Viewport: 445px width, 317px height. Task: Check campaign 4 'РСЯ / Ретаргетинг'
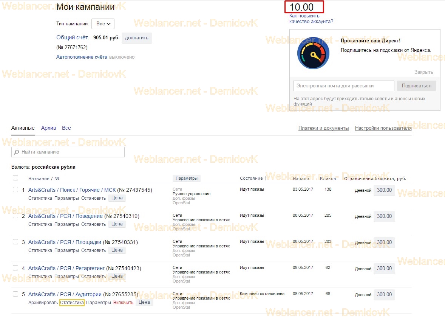click(15, 268)
